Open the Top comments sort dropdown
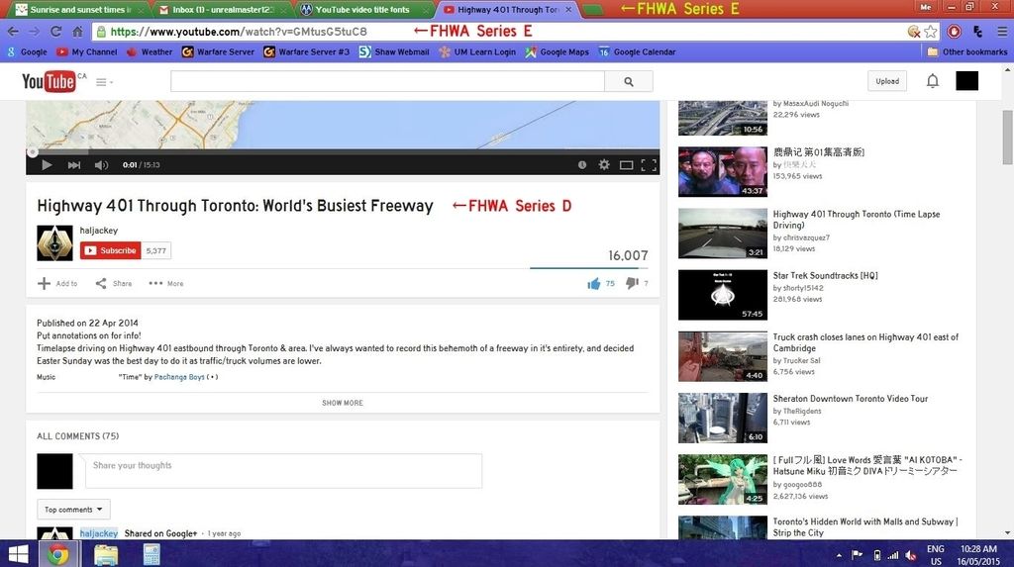This screenshot has height=567, width=1014. [x=73, y=510]
